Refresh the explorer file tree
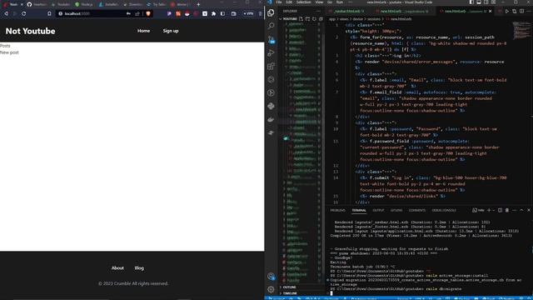The height and width of the screenshot is (300, 533). (314, 19)
